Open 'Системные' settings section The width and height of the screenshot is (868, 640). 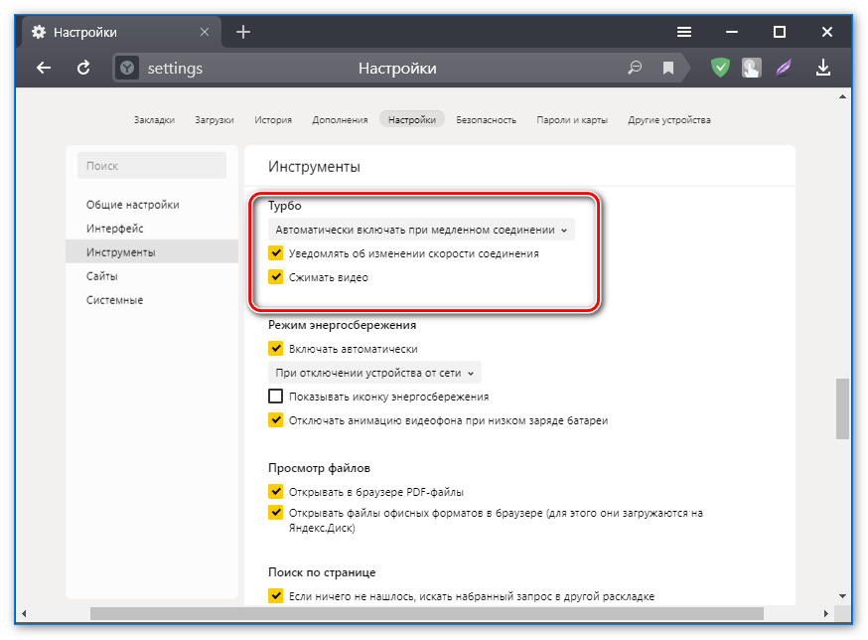(x=114, y=300)
